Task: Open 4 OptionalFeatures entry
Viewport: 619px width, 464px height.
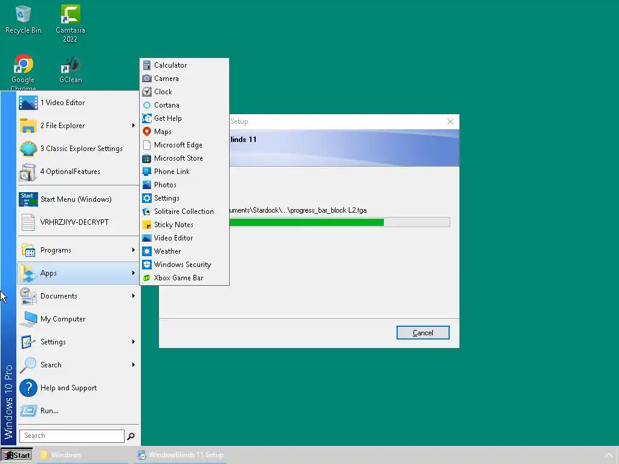Action: pos(78,171)
